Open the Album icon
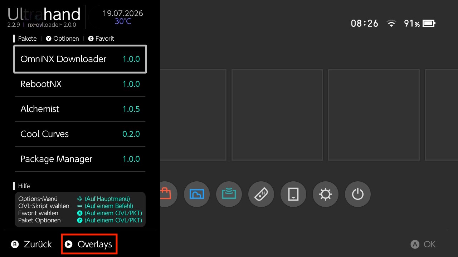Image resolution: width=458 pixels, height=257 pixels. [196, 194]
